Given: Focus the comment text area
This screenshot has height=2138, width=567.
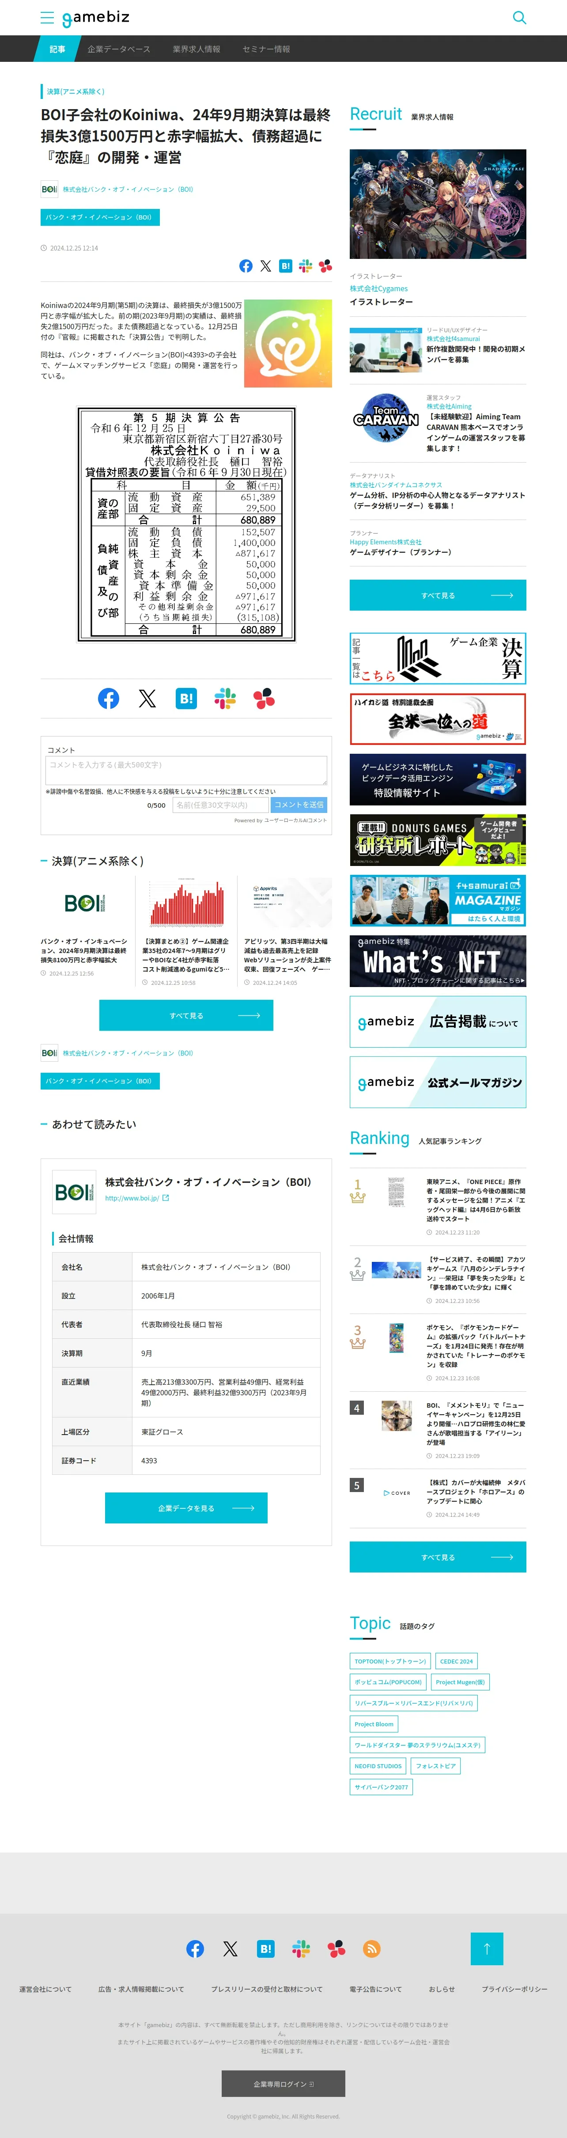Looking at the screenshot, I should [185, 769].
